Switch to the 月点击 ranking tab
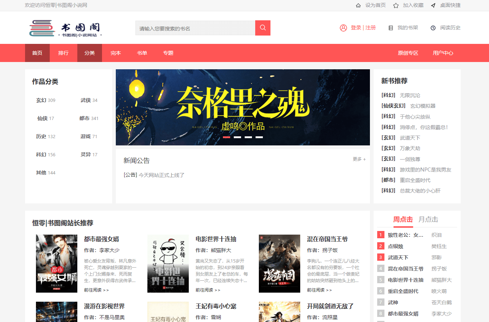This screenshot has width=489, height=322. click(428, 219)
